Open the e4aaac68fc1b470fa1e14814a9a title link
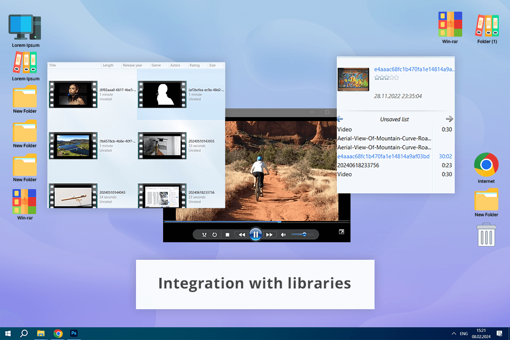The image size is (510, 340). (x=414, y=69)
